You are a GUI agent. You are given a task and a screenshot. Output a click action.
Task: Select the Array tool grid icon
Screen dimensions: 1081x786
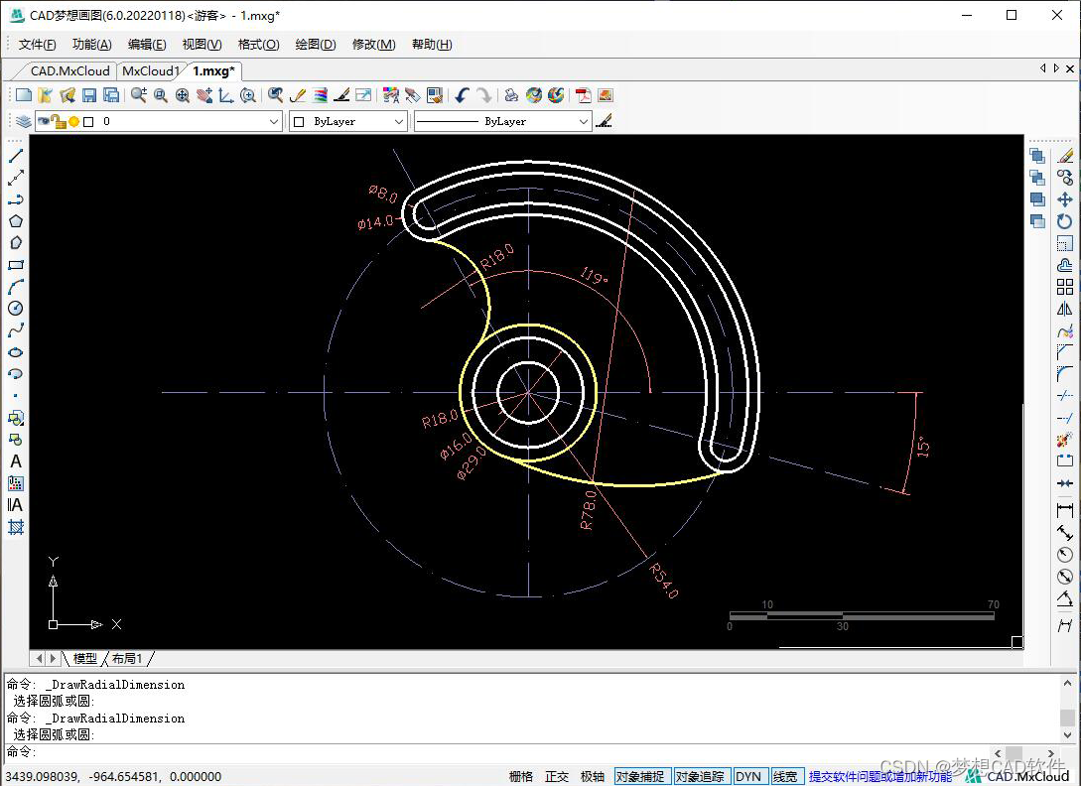[x=1065, y=287]
